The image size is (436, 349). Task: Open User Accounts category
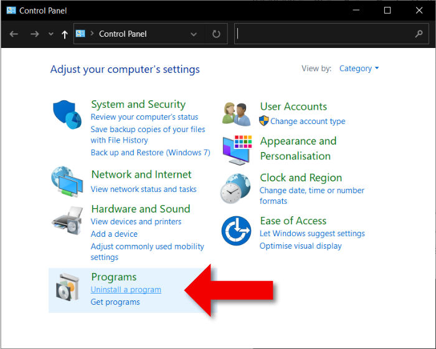click(x=293, y=107)
